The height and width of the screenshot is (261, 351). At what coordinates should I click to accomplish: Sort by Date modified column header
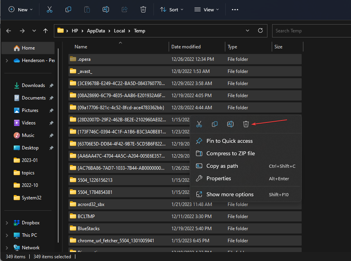point(186,47)
